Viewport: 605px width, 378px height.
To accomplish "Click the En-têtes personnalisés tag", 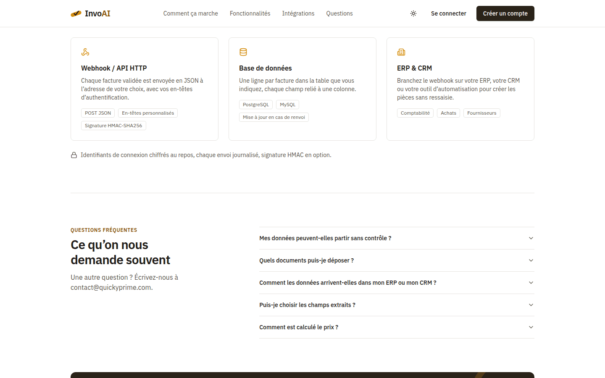I will [148, 113].
